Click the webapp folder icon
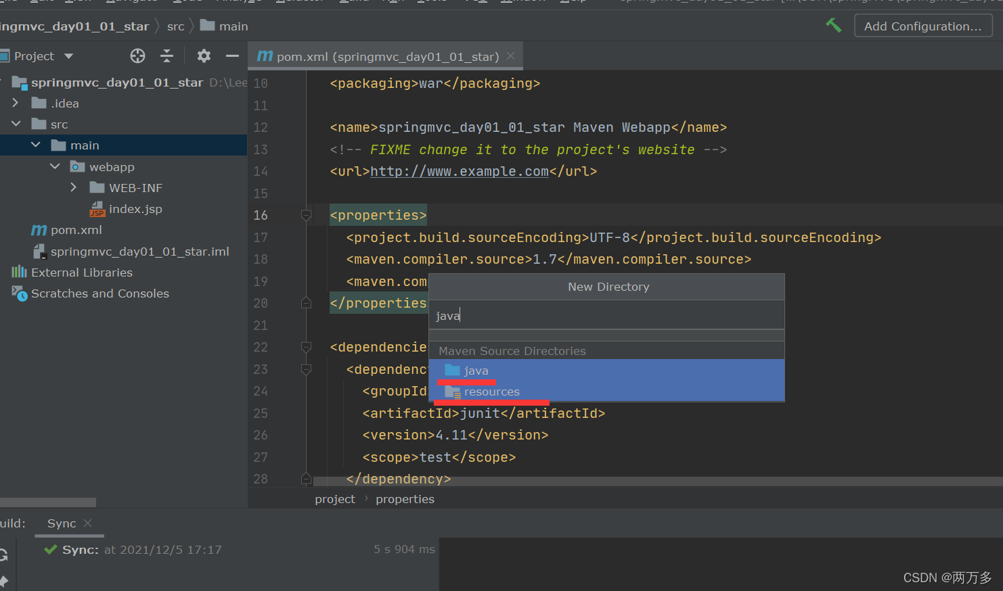 78,166
